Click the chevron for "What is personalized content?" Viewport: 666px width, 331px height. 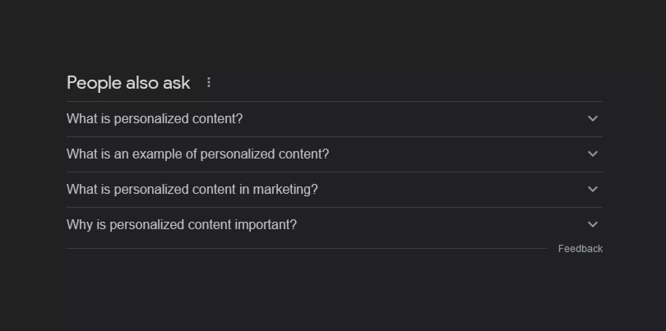[x=592, y=119]
